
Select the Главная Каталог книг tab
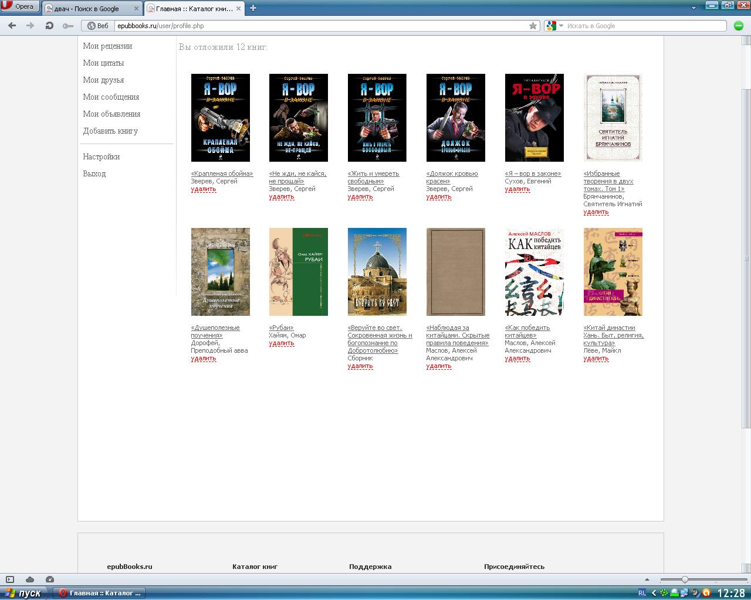(x=194, y=8)
